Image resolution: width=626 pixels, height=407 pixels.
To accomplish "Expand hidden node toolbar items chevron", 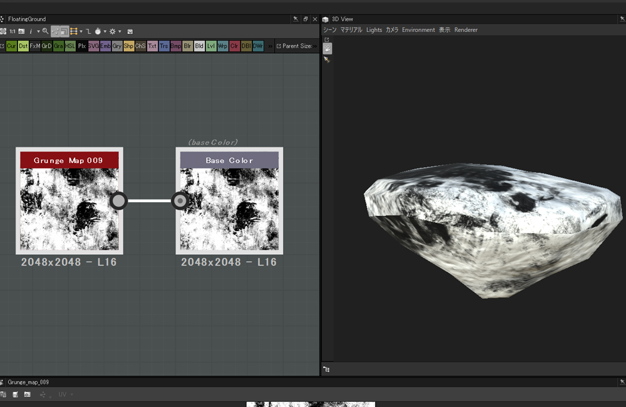I will 270,46.
